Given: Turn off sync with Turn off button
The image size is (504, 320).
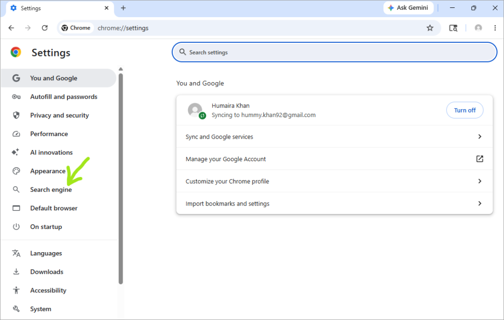Looking at the screenshot, I should coord(465,110).
